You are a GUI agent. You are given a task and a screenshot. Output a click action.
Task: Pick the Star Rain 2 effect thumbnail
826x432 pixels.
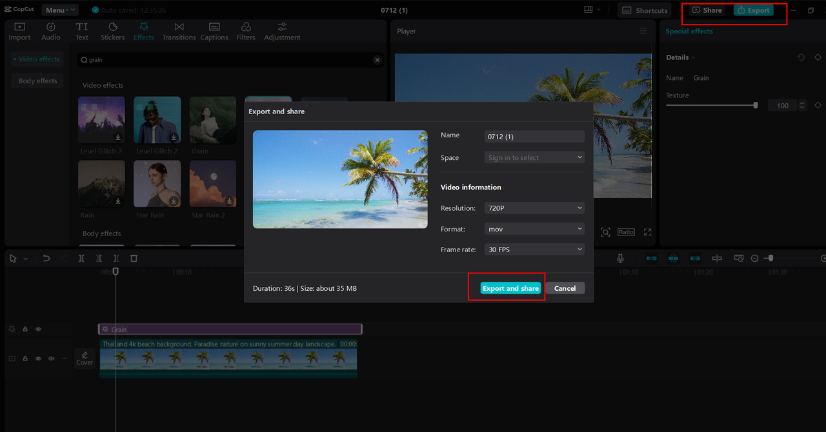pyautogui.click(x=213, y=184)
